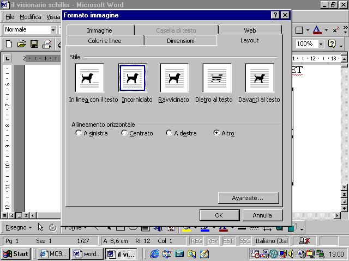Switch to Outline view button
The image size is (349, 261).
(x=26, y=215)
